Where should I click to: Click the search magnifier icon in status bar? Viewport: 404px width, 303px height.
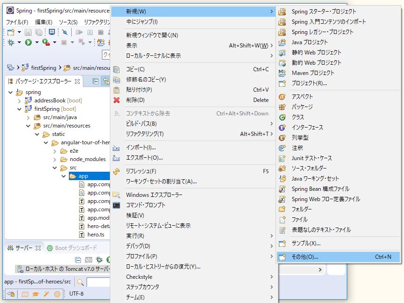pyautogui.click(x=81, y=283)
